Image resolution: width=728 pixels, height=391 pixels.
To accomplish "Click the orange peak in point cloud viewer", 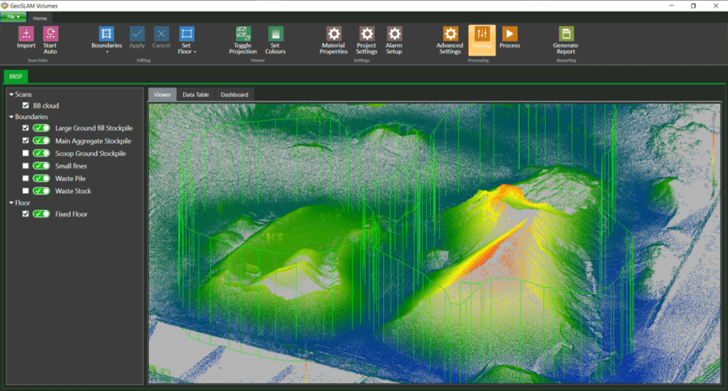I will 506,192.
